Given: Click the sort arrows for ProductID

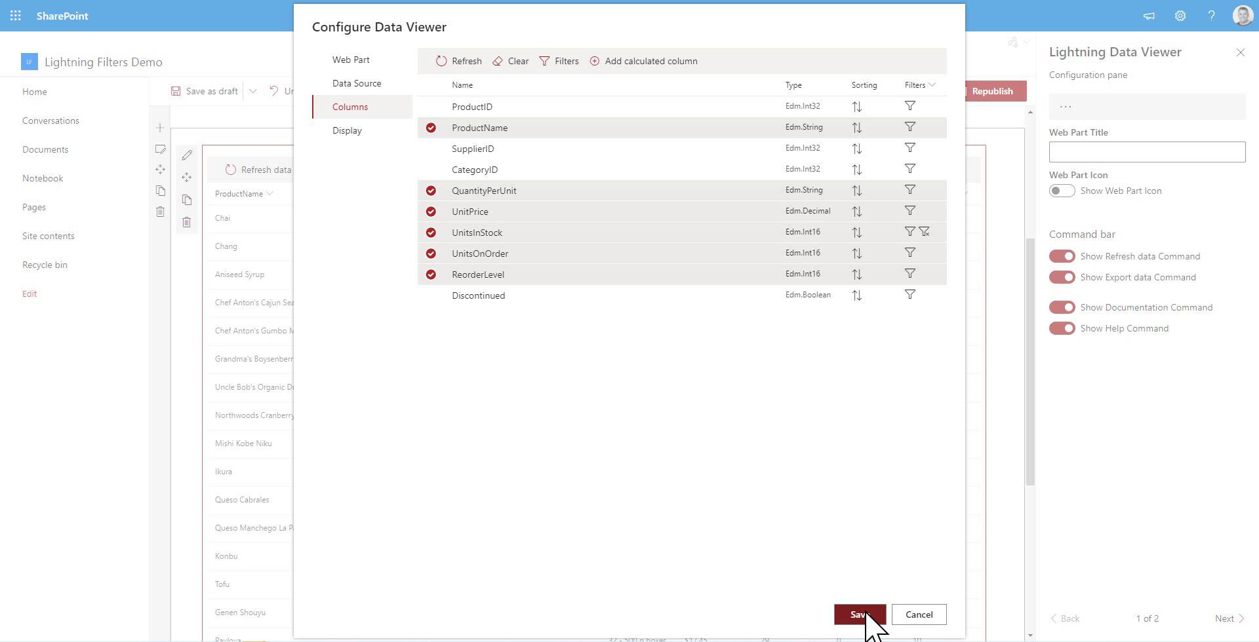Looking at the screenshot, I should click(x=857, y=106).
